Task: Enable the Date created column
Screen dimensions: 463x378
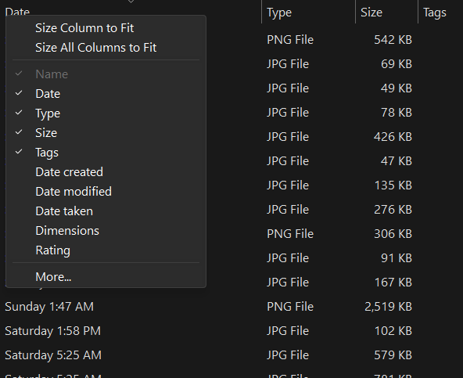Action: click(106, 171)
